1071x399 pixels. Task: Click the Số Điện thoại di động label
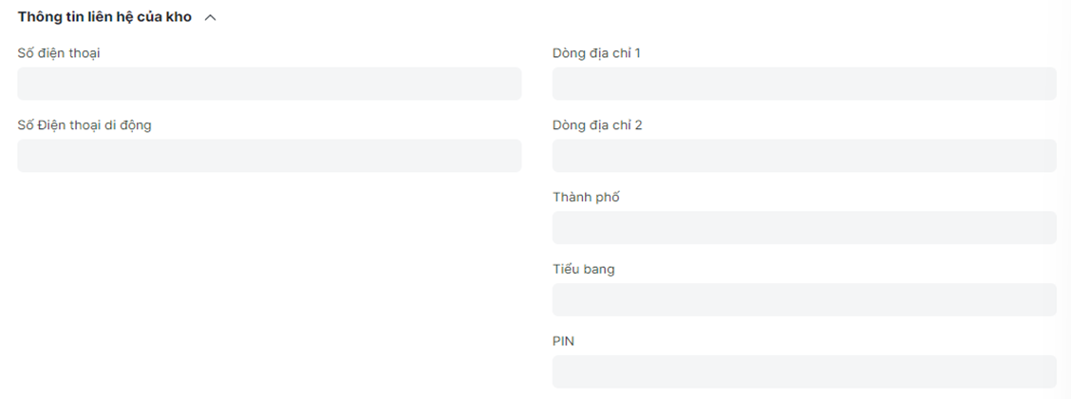[x=85, y=125]
